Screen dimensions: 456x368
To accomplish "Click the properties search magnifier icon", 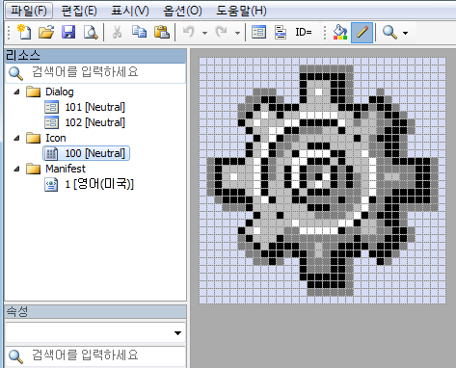I will 15,356.
